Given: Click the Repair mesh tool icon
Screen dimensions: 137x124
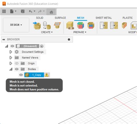Looking at the screenshot, I should tap(70, 26).
